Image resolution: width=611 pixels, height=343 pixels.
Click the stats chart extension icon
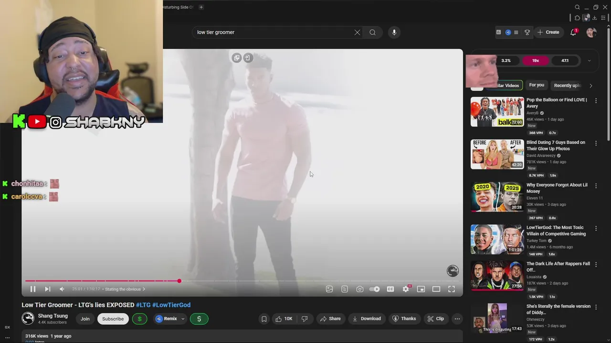(x=498, y=32)
